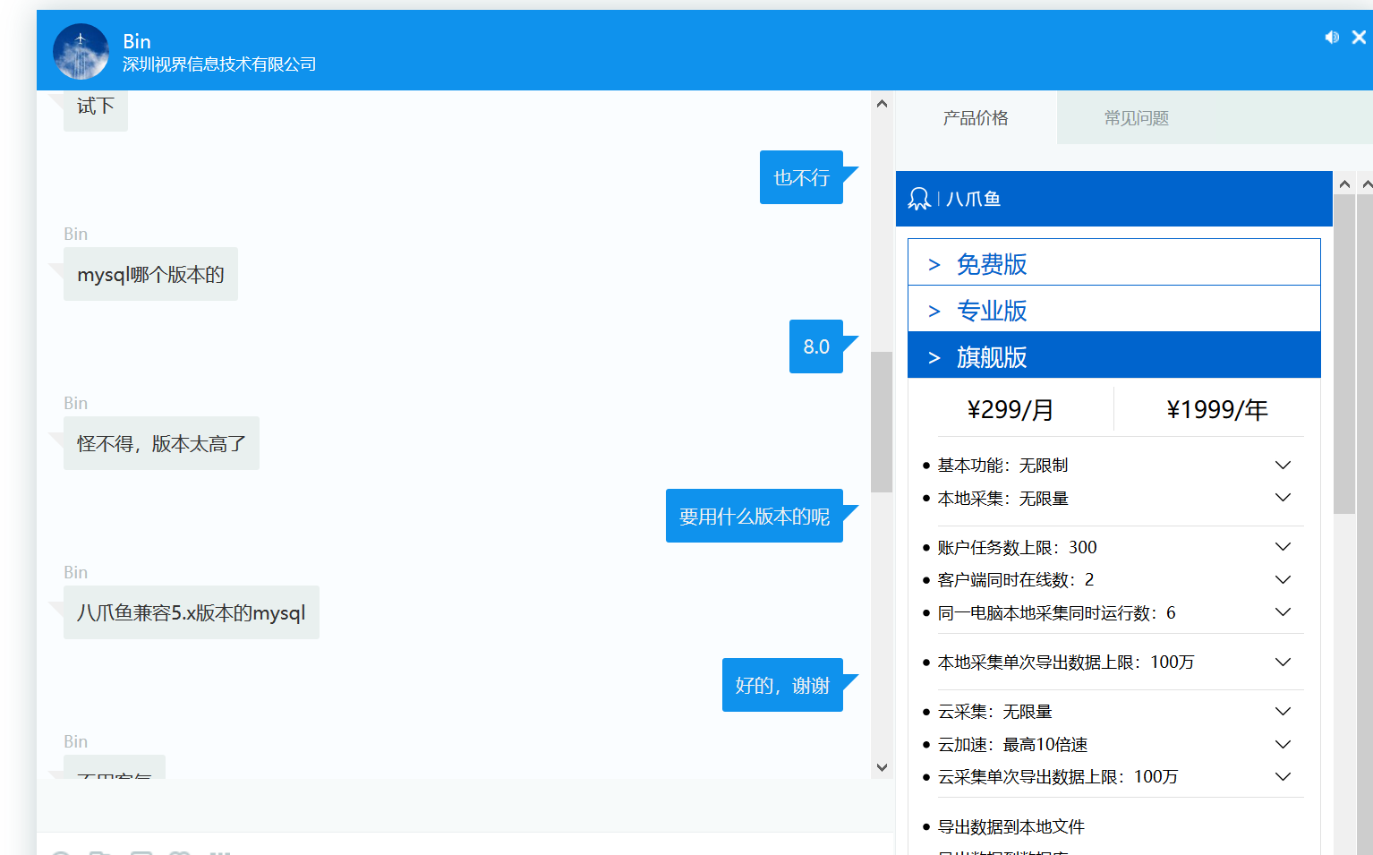Image resolution: width=1373 pixels, height=855 pixels.
Task: Click the chat scrollbar up arrow
Action: (882, 103)
